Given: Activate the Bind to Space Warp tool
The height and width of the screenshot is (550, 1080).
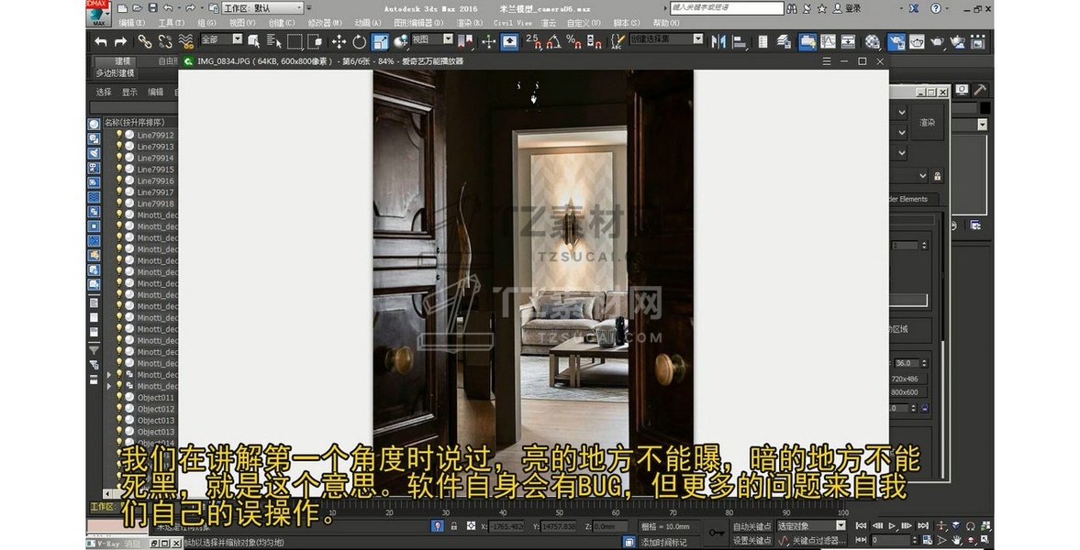Looking at the screenshot, I should click(186, 42).
